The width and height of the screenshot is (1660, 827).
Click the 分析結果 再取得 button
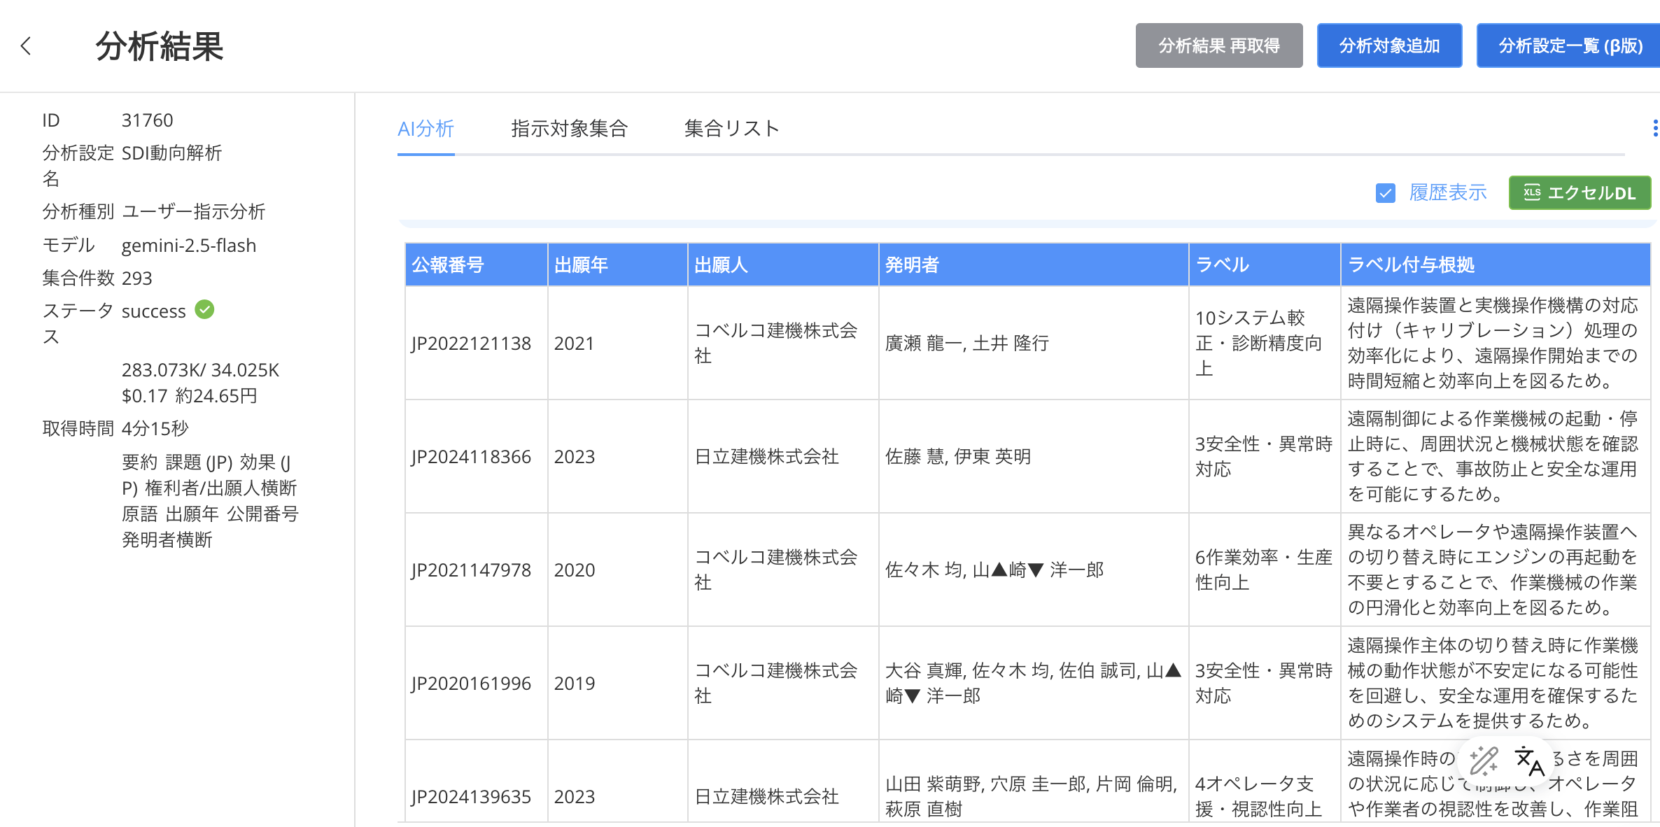tap(1218, 46)
